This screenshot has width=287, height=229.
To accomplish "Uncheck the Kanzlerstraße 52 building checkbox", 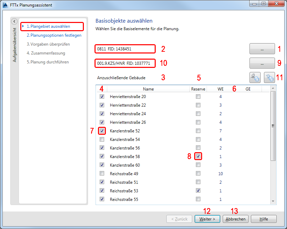I will tap(102, 131).
